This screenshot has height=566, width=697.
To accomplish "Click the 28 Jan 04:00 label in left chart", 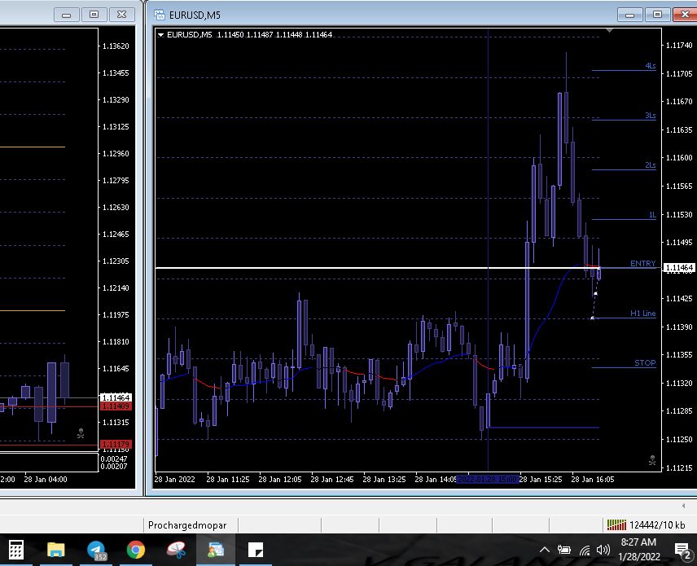I will point(46,480).
